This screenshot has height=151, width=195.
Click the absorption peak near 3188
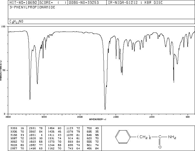point(37,84)
